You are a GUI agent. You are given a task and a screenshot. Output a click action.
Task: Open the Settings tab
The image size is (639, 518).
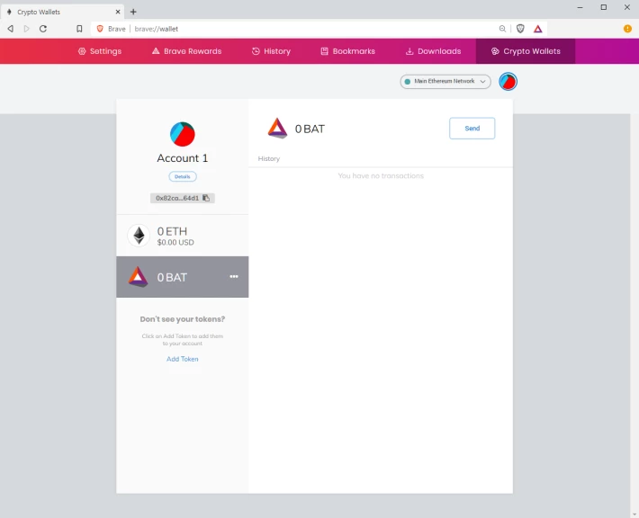point(100,51)
